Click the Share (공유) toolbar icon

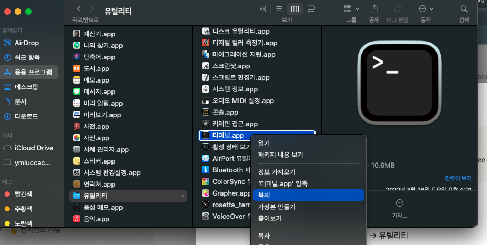pyautogui.click(x=374, y=9)
